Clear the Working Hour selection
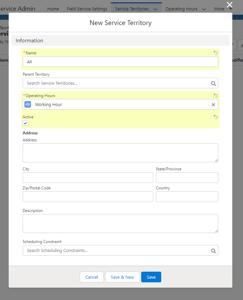This screenshot has width=243, height=300. click(x=213, y=105)
